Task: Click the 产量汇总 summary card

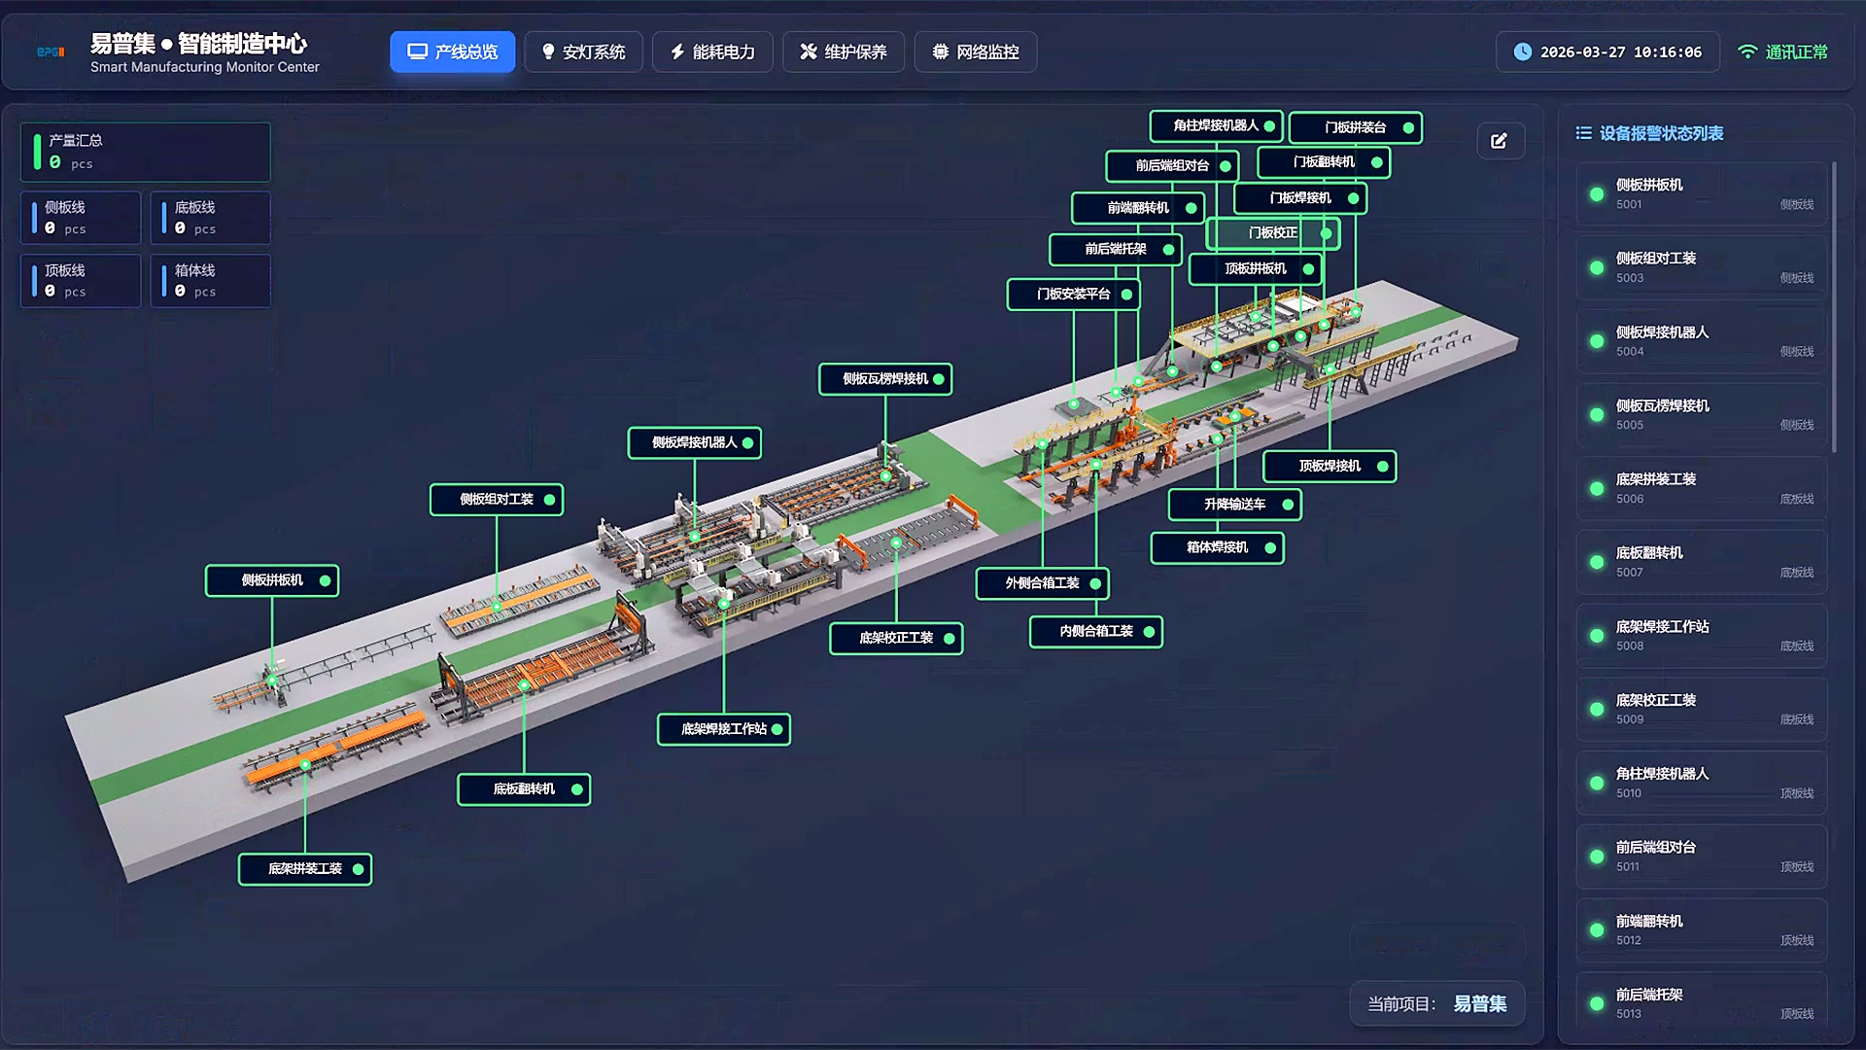Action: 146,152
